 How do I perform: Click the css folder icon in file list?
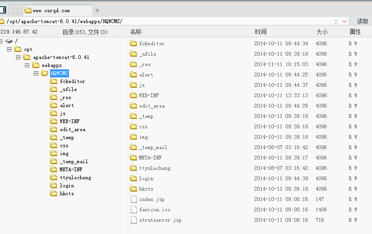point(133,126)
